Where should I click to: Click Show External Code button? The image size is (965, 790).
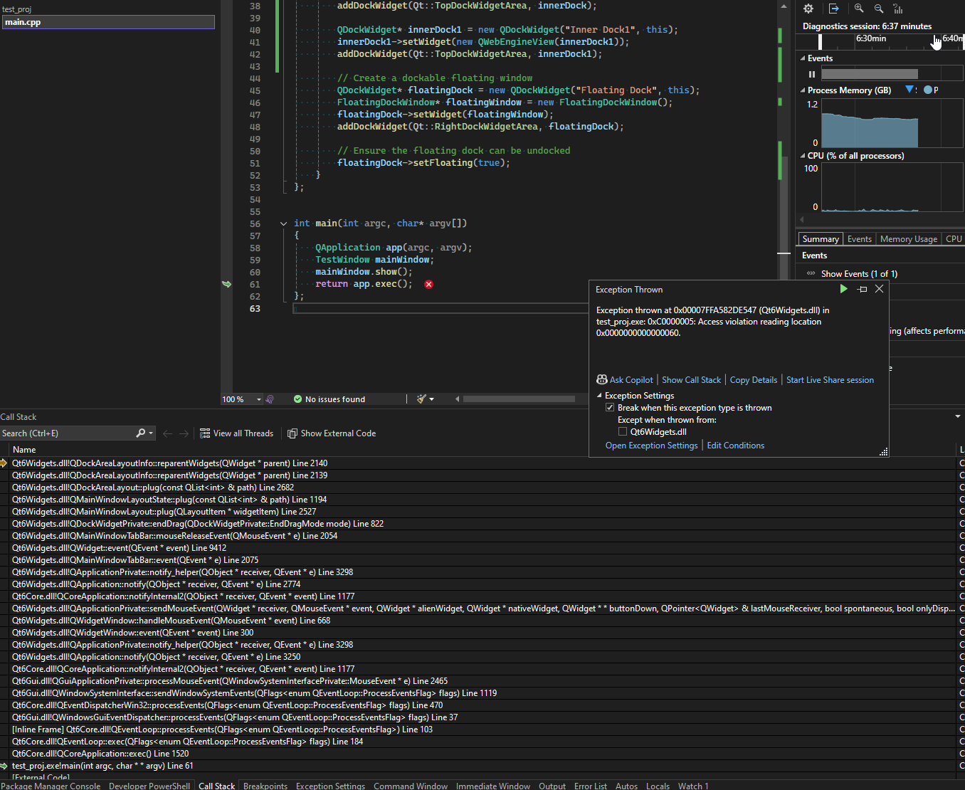[x=332, y=433]
